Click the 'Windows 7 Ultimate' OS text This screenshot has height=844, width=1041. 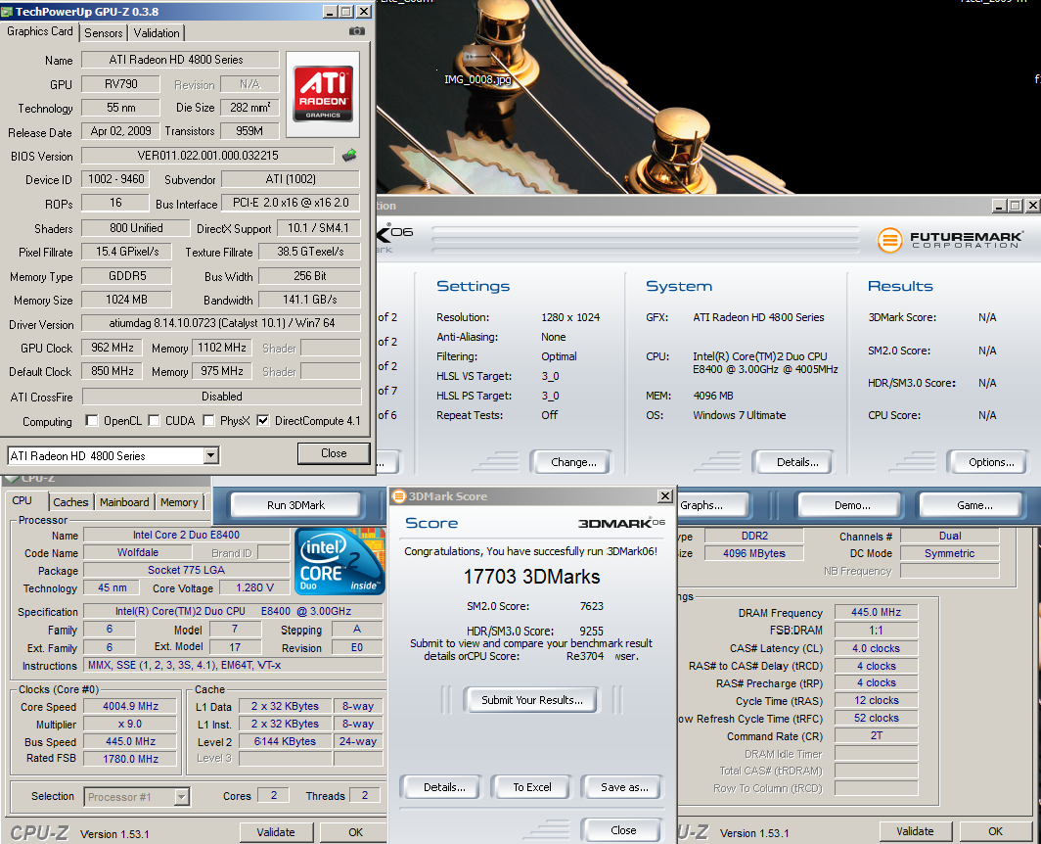(739, 415)
